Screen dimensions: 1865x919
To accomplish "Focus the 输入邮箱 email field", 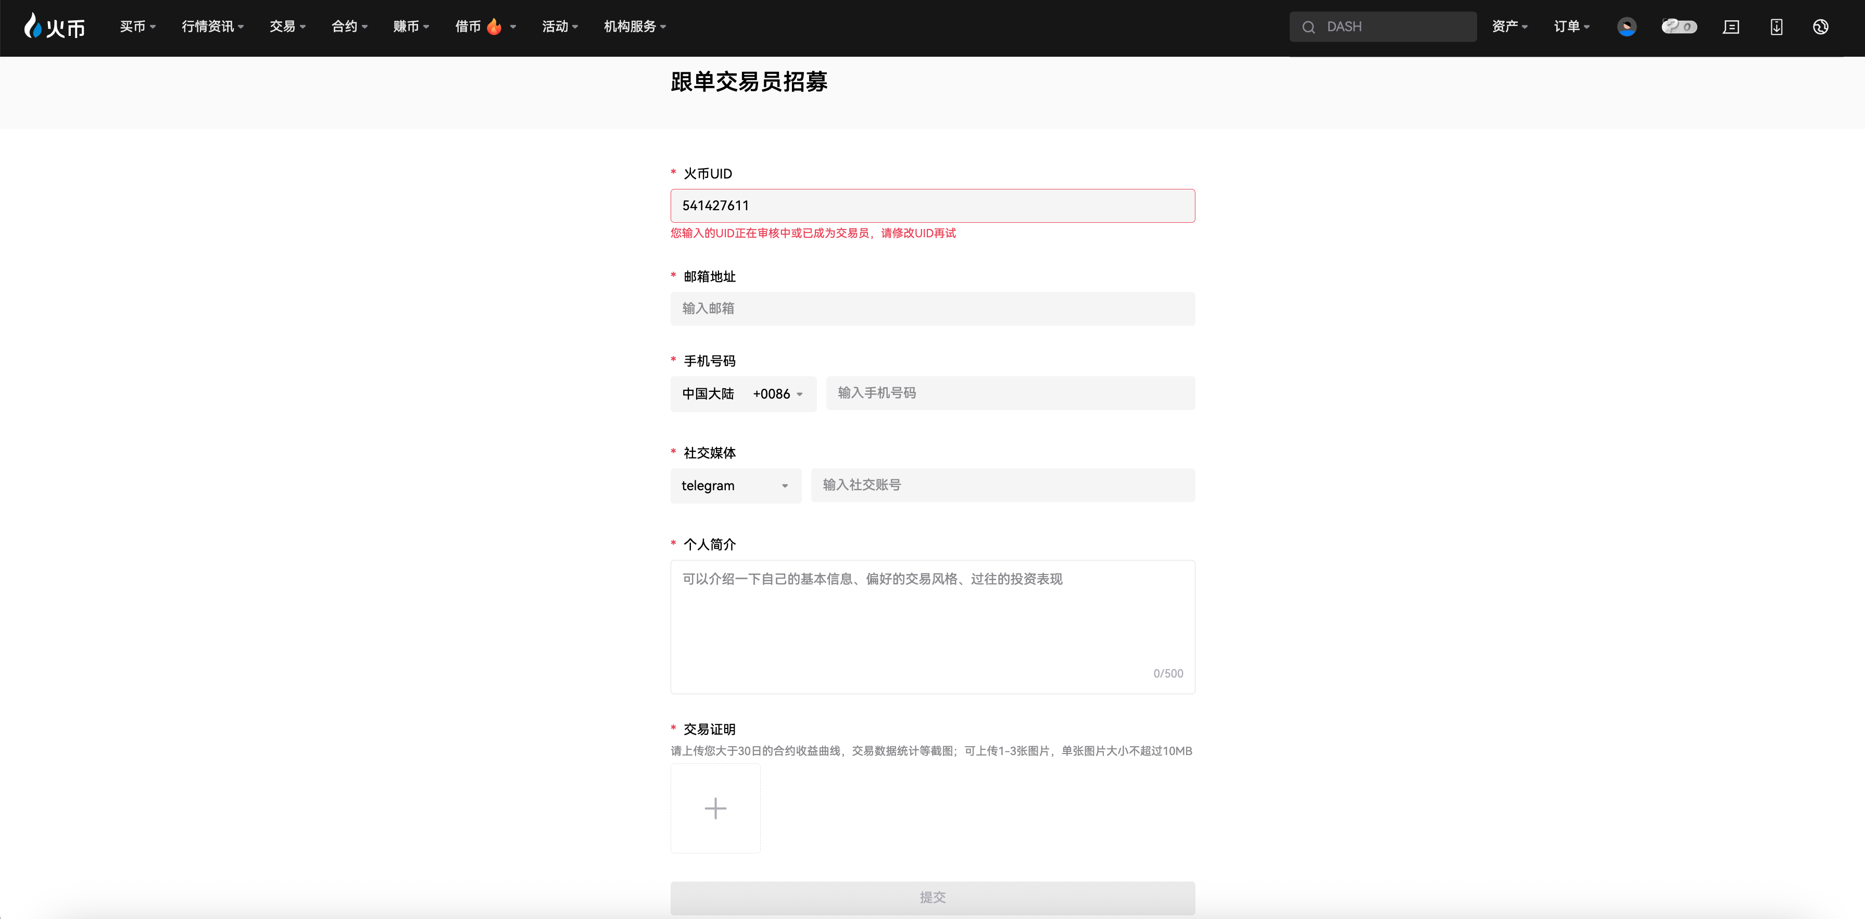I will click(932, 308).
